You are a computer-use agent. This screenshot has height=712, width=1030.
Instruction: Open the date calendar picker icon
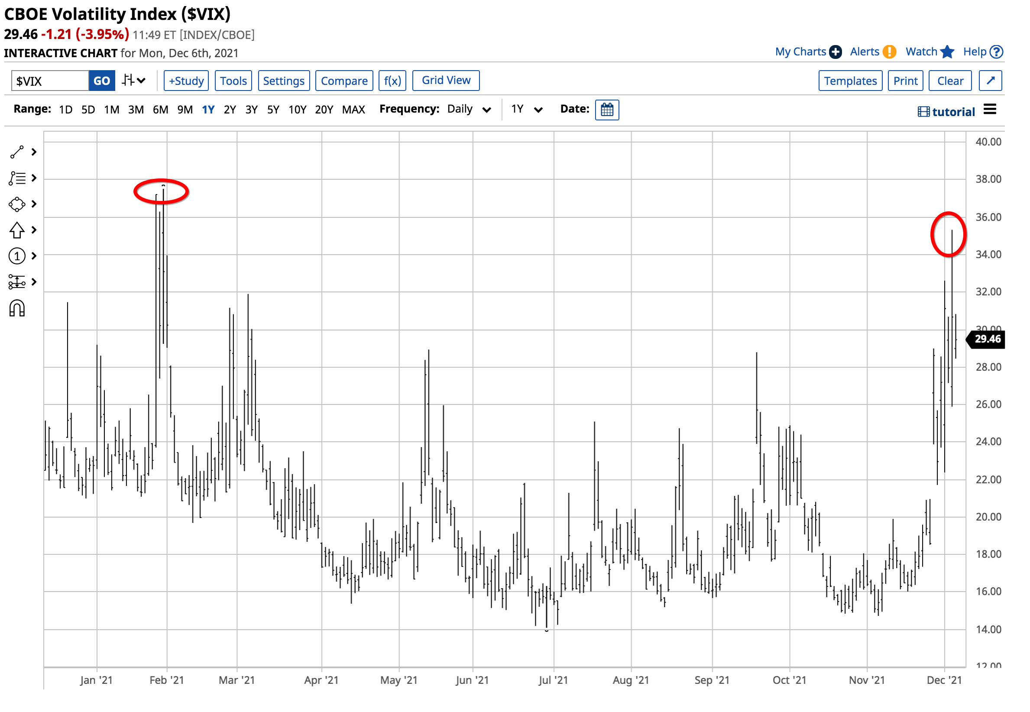tap(607, 110)
